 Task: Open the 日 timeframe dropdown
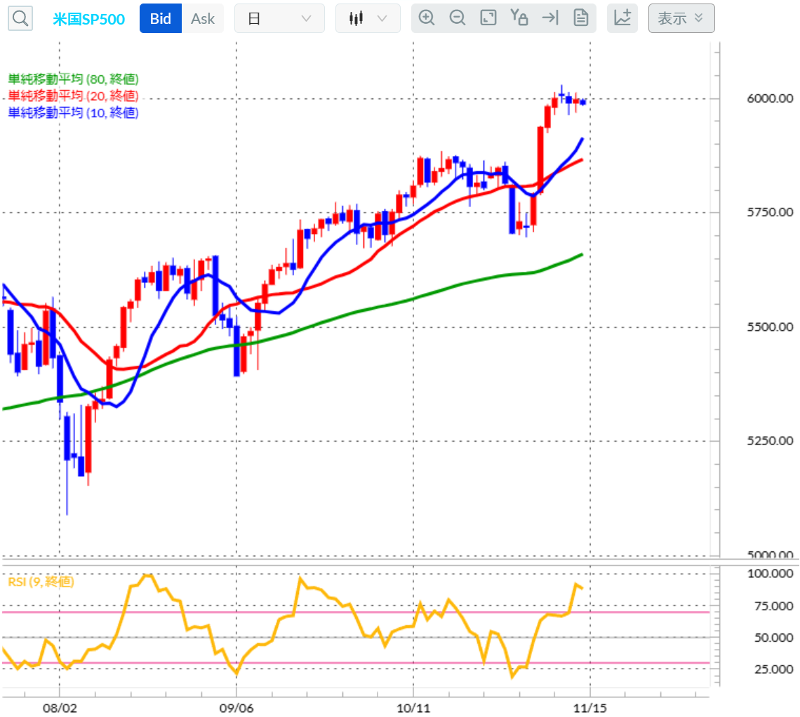coord(279,18)
